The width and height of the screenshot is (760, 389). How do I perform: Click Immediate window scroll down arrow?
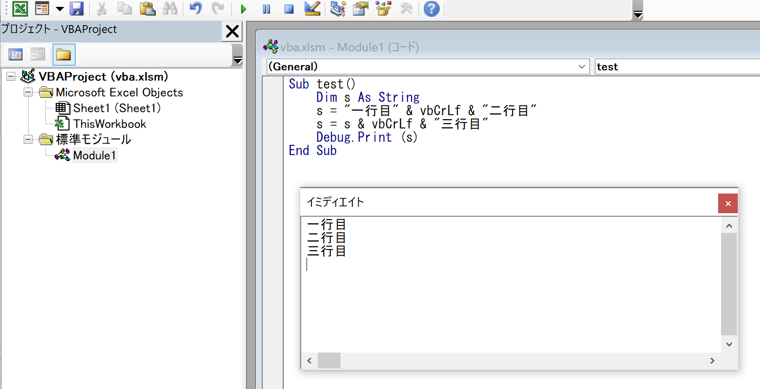click(729, 344)
